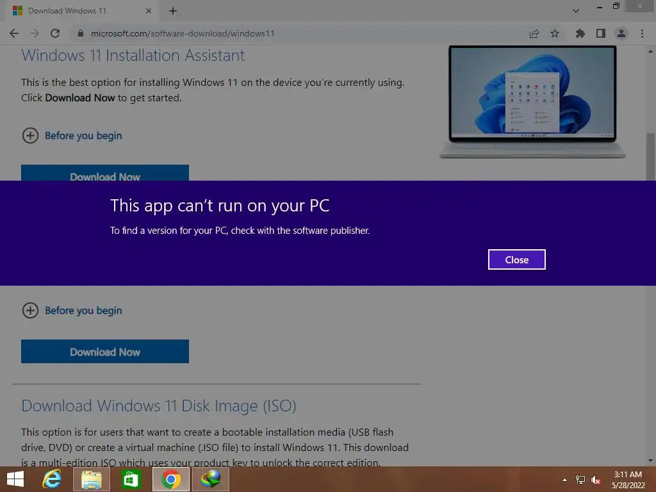Open a new tab with the plus button
This screenshot has width=656, height=492.
tap(173, 11)
